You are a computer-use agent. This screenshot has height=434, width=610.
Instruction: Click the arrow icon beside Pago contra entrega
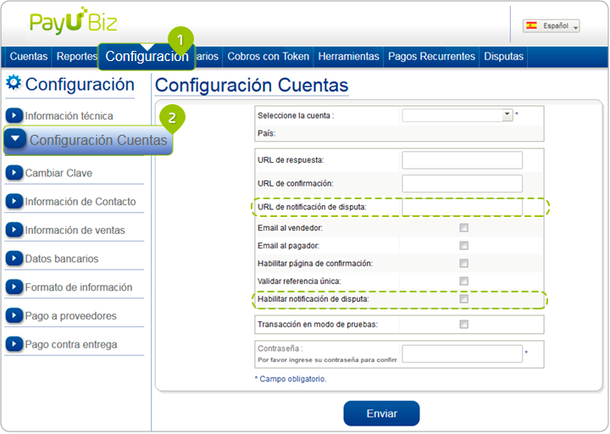[14, 344]
